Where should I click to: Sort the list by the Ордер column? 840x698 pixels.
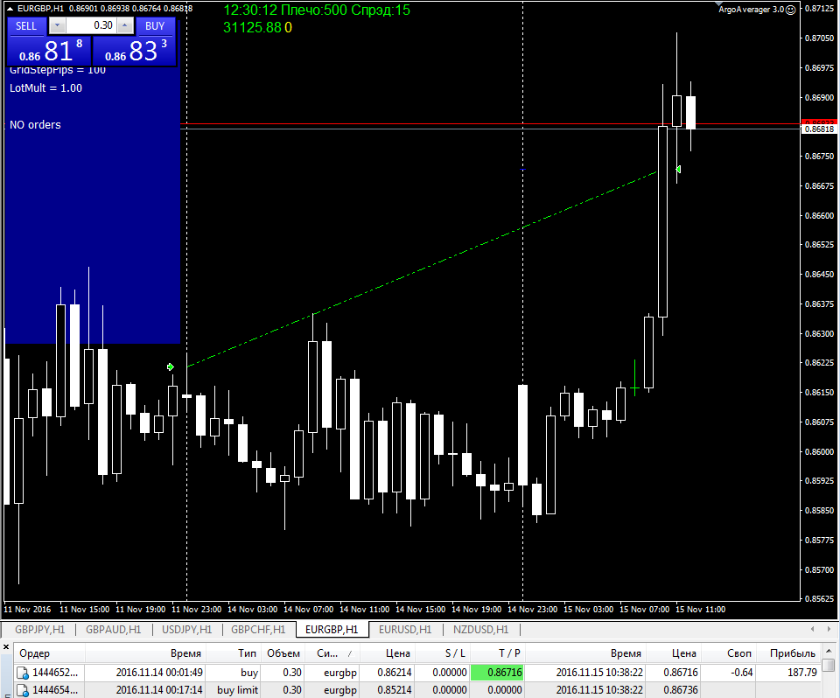(50, 653)
